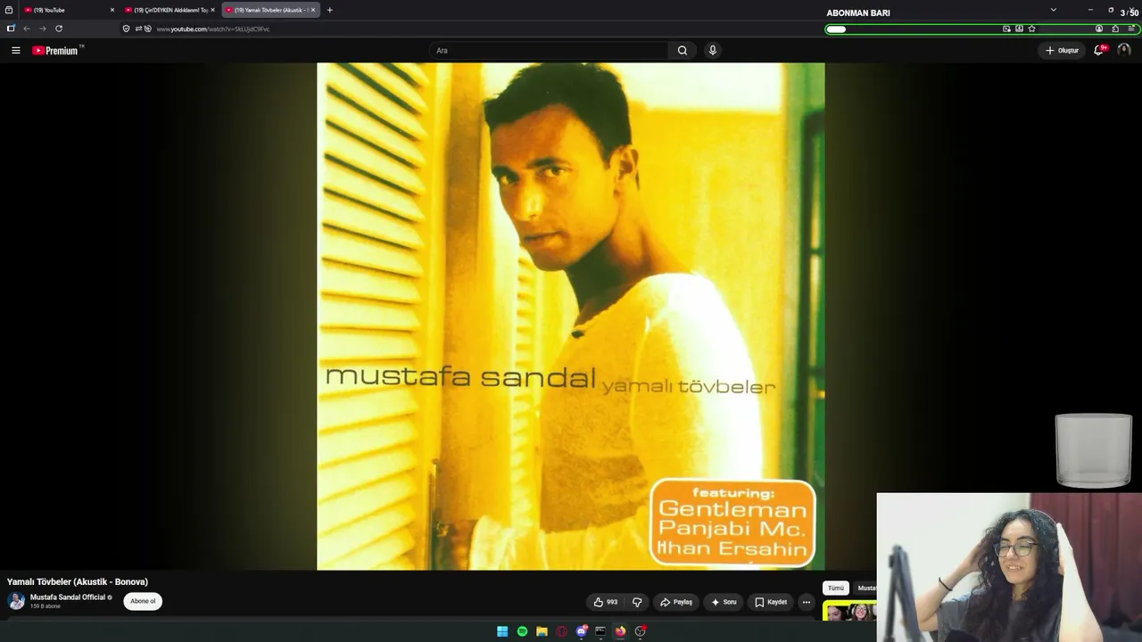The height and width of the screenshot is (642, 1142).
Task: Go back in browser history
Action: 27,29
